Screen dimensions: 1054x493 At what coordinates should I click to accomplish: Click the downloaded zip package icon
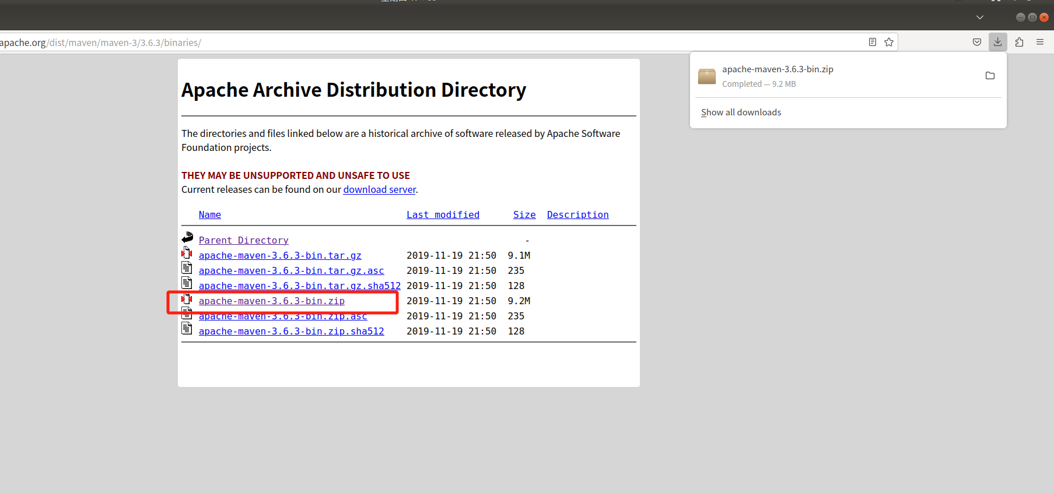pyautogui.click(x=707, y=76)
